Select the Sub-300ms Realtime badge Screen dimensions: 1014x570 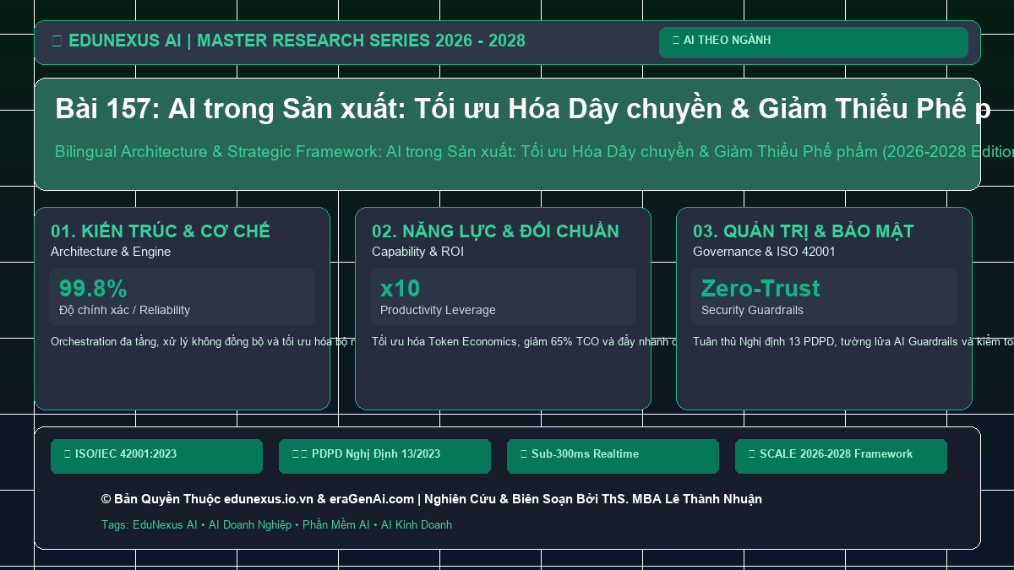613,456
